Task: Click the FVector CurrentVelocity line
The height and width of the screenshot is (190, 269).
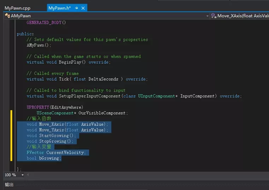Action: [x=56, y=153]
